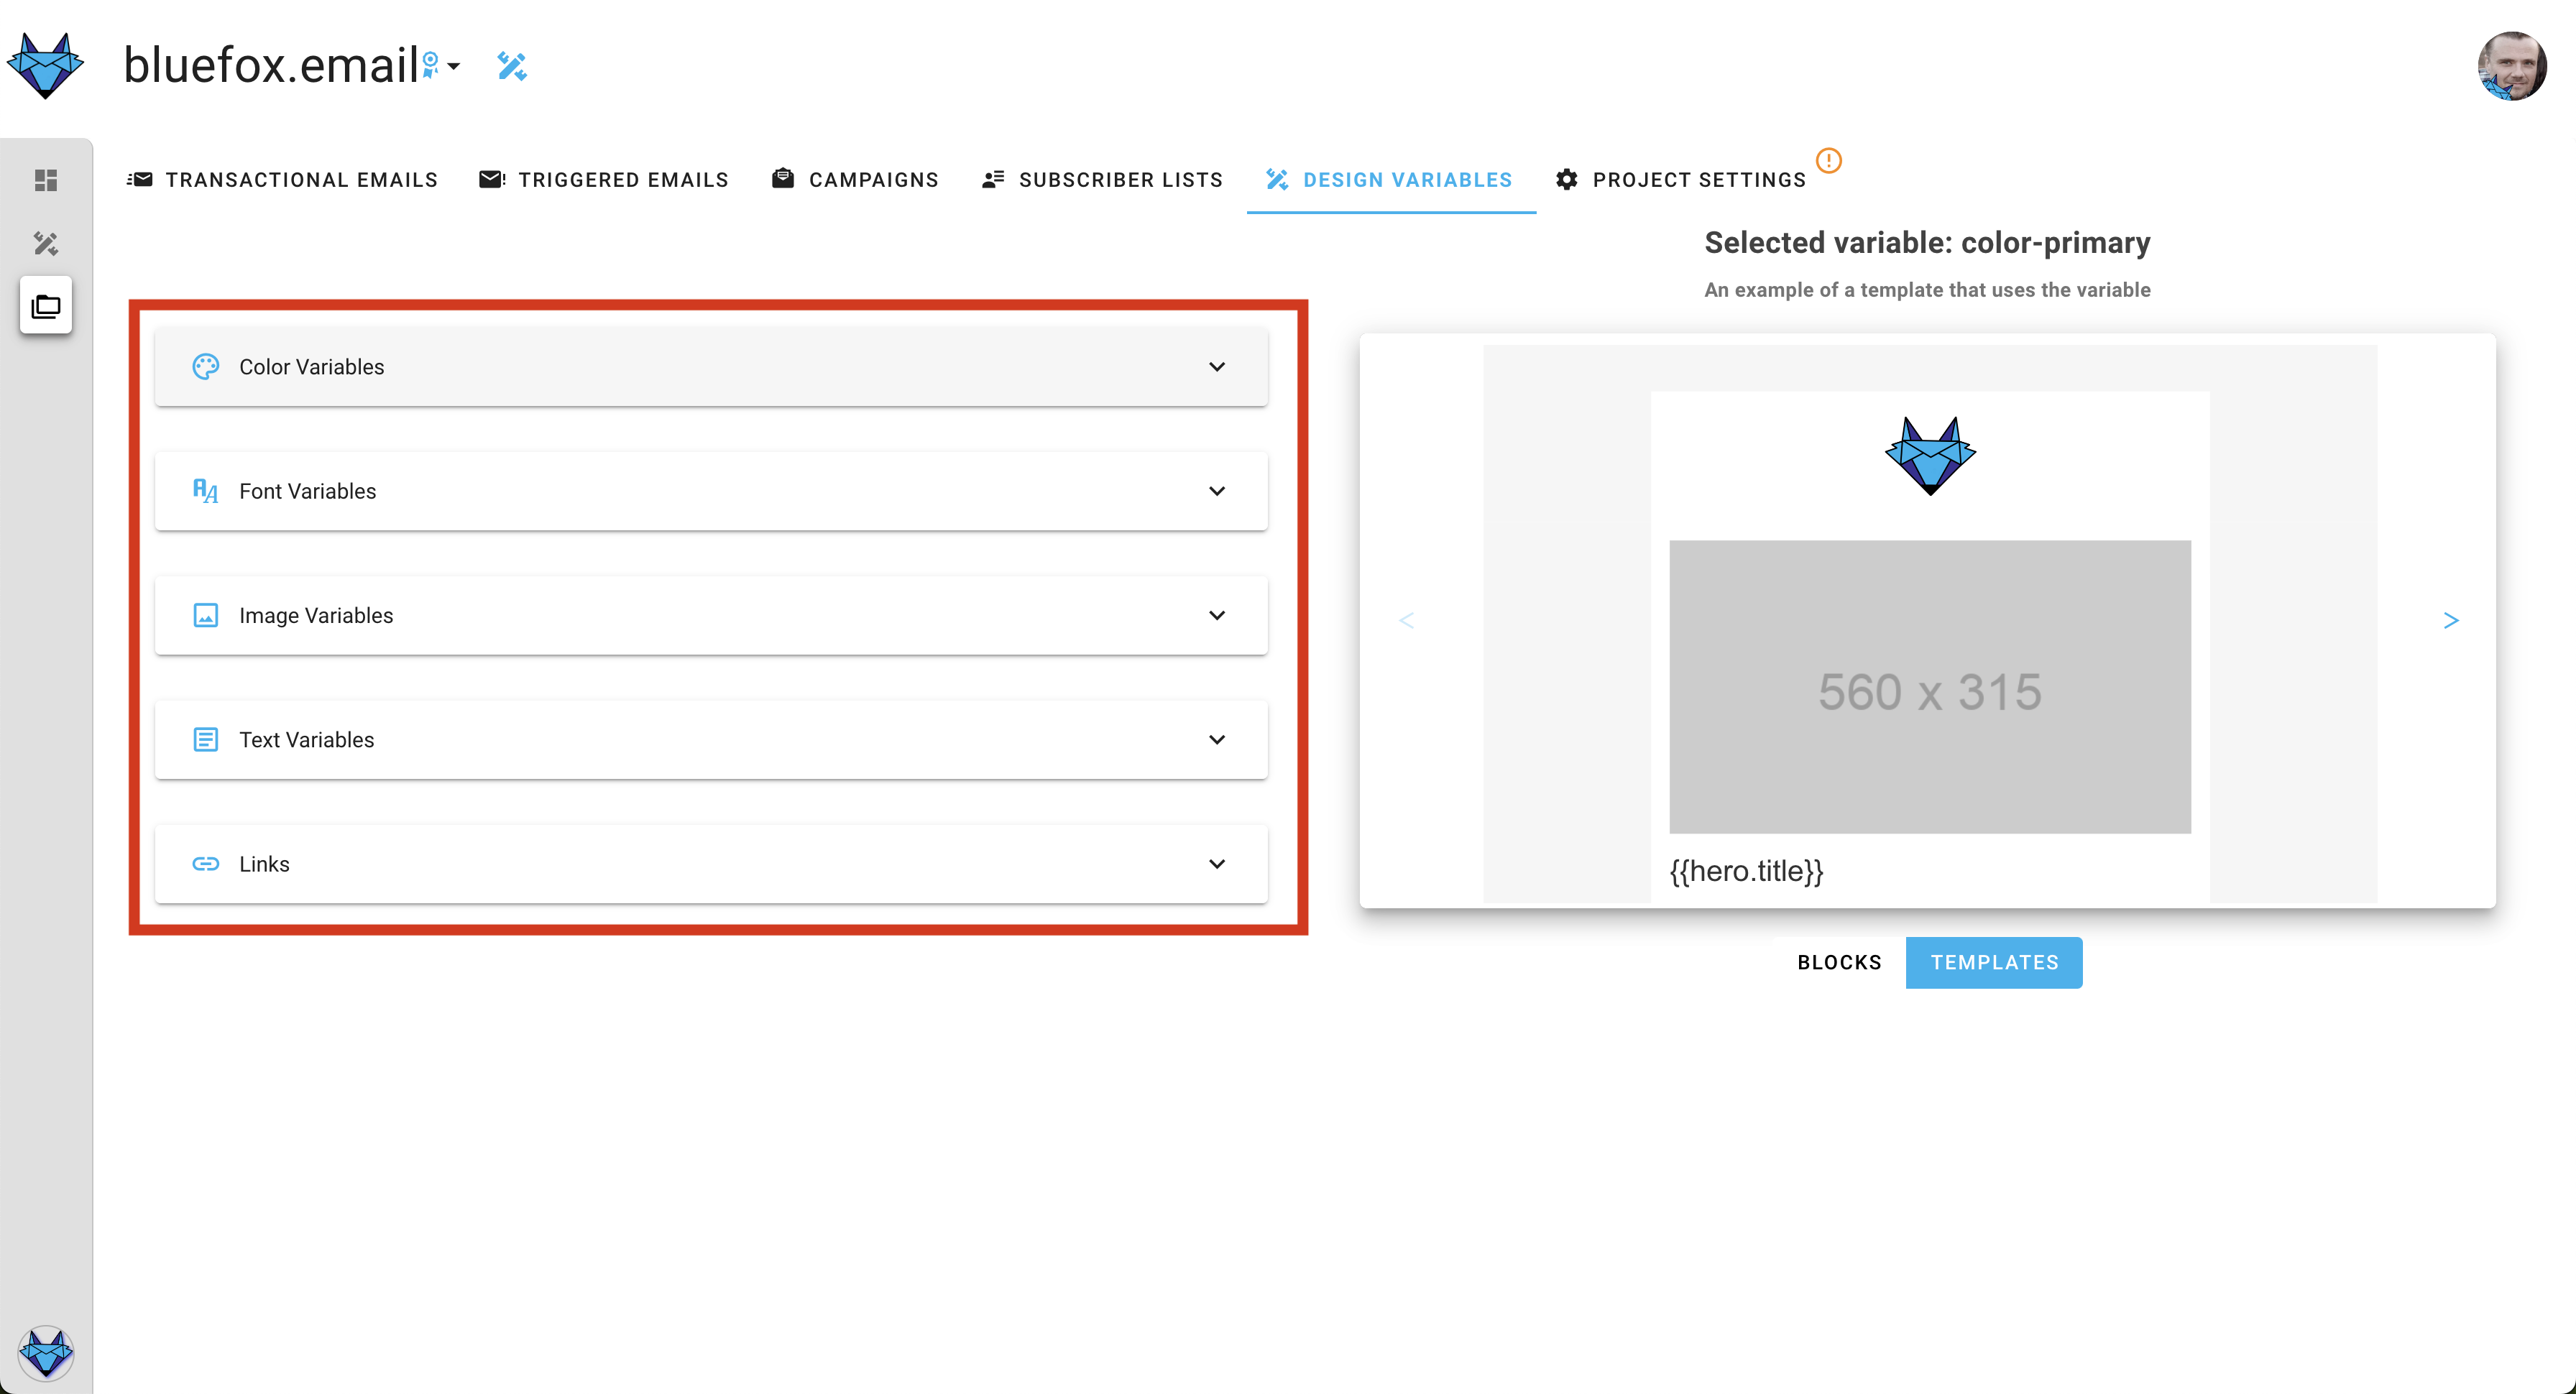Click the {{hero.title}} text in preview

(1746, 871)
